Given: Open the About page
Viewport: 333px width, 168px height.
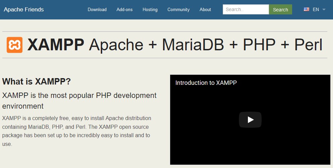Looking at the screenshot, I should point(205,9).
